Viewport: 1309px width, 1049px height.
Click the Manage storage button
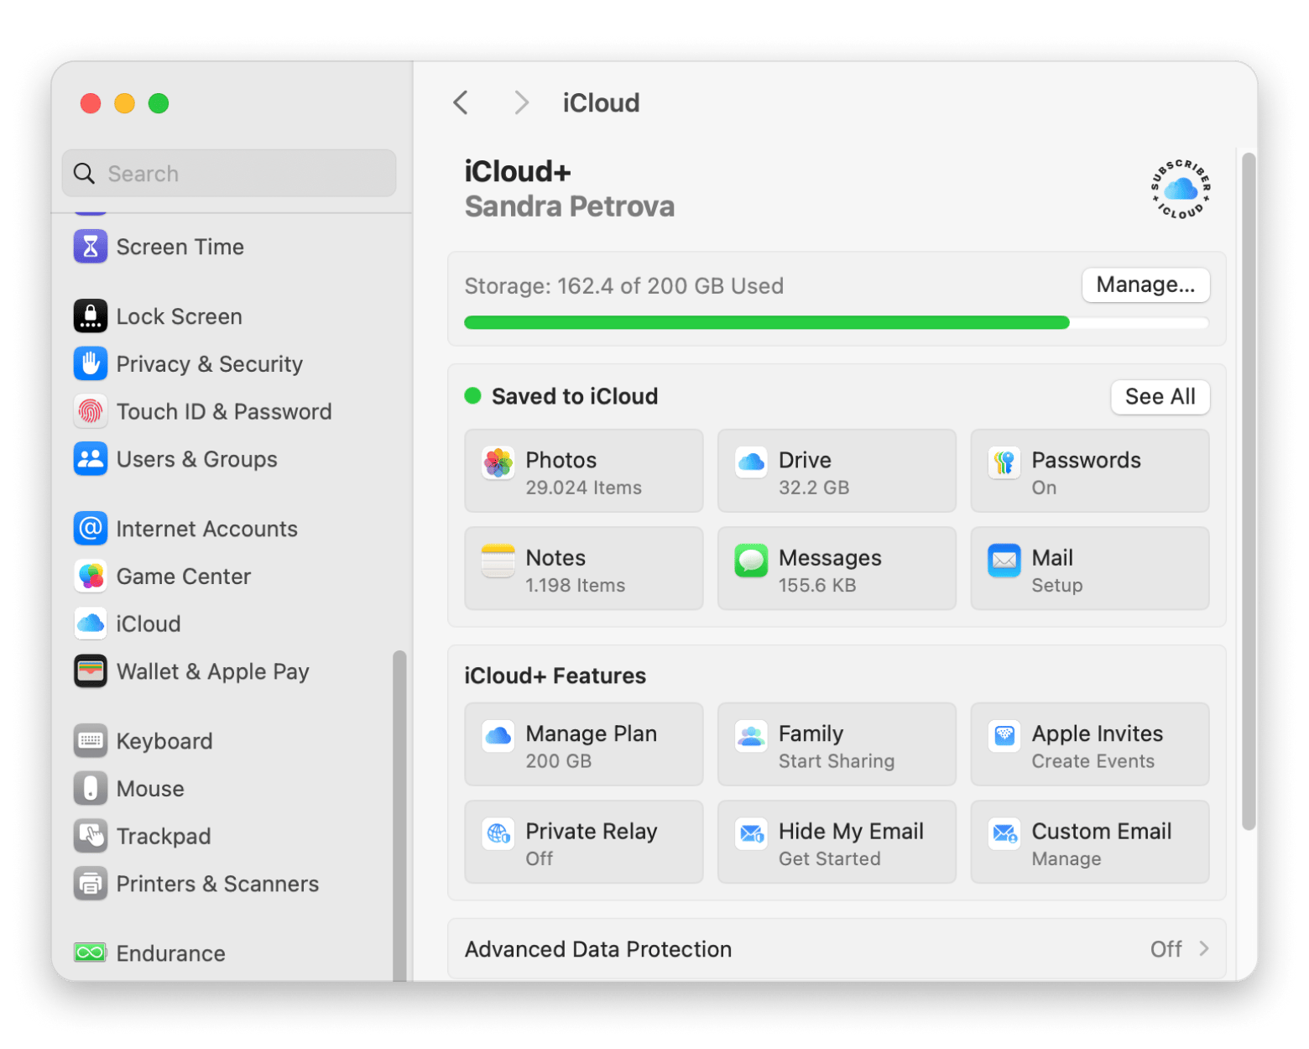[1145, 285]
